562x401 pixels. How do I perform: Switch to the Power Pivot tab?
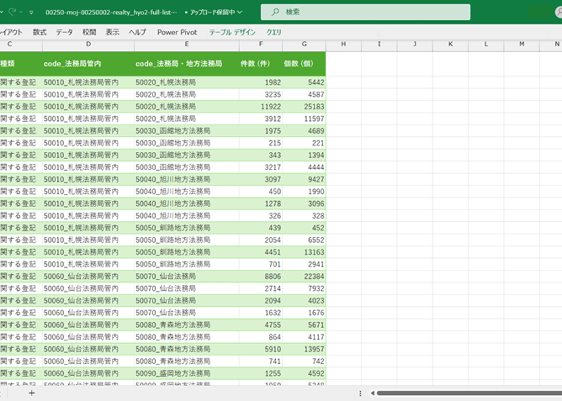(x=177, y=32)
